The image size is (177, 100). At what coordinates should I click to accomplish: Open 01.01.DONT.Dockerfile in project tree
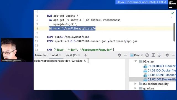160,66
